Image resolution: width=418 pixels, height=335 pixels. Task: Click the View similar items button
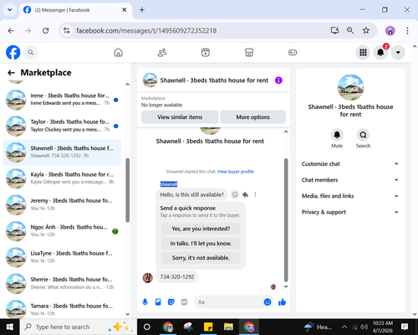[x=180, y=117]
